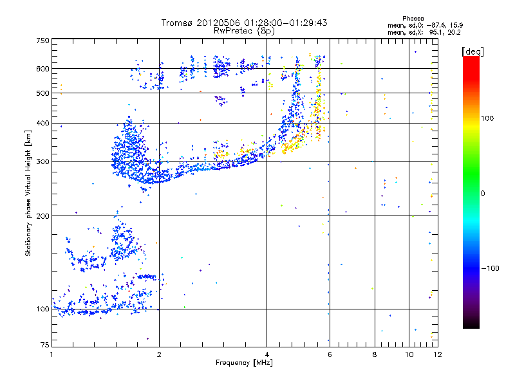Click the y-axis tick label '600'
The width and height of the screenshot is (515, 386).
[x=42, y=69]
